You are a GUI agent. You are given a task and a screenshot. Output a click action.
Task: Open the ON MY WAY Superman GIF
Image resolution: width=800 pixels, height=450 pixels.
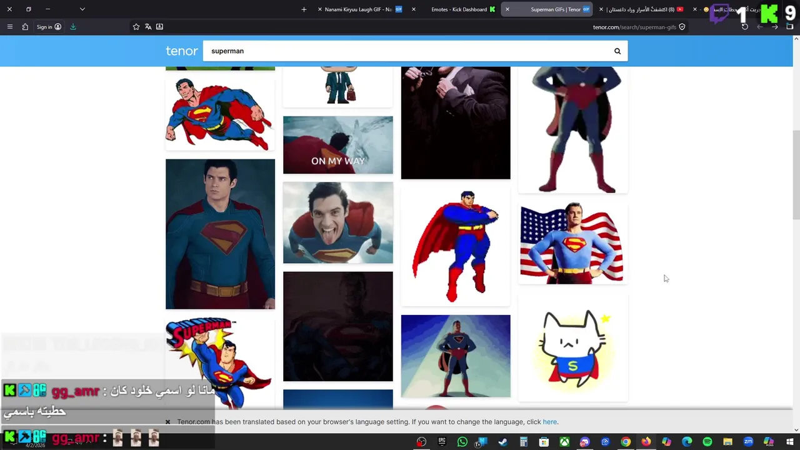click(x=338, y=145)
